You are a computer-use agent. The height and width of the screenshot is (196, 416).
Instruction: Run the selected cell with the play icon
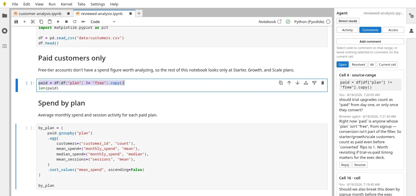click(x=58, y=22)
